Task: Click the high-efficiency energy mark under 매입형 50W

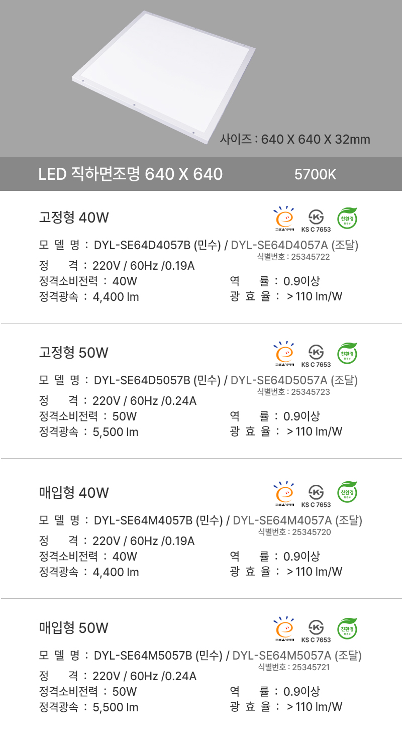Action: click(285, 629)
